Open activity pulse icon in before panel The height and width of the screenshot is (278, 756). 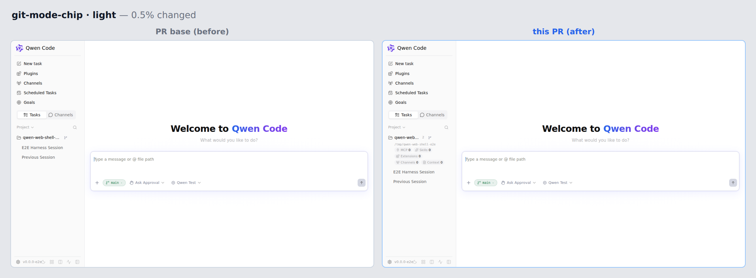(69, 262)
